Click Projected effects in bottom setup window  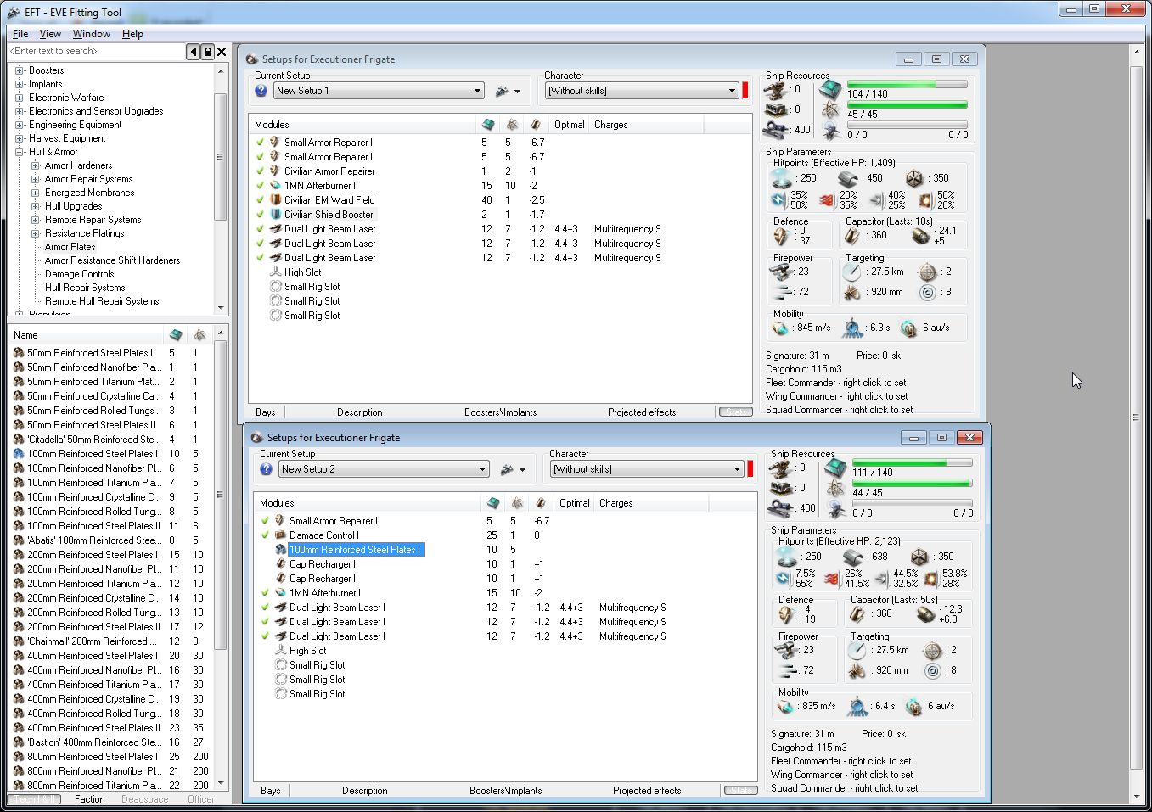[x=646, y=791]
